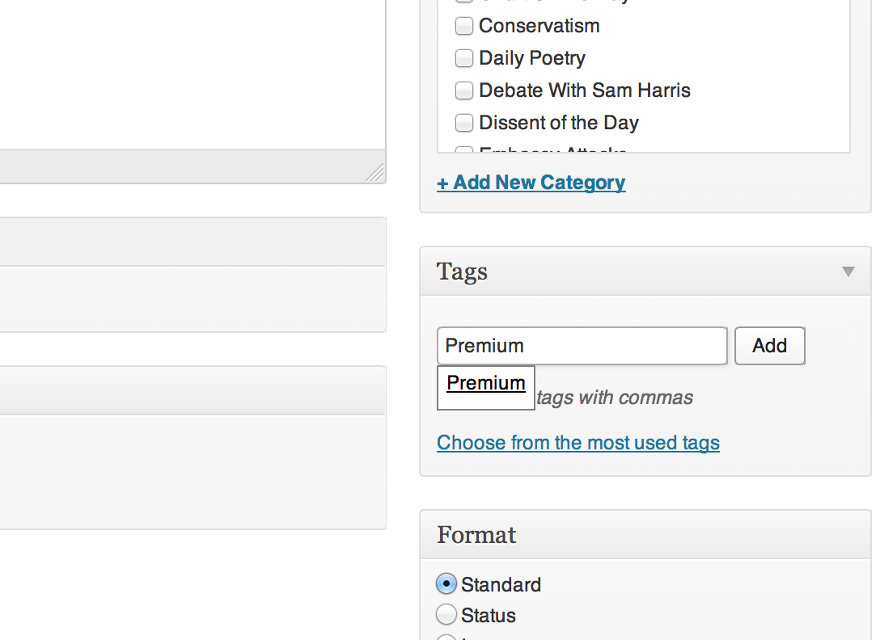Viewport: 880px width, 640px height.
Task: Click the Tags panel title text
Action: (x=462, y=272)
